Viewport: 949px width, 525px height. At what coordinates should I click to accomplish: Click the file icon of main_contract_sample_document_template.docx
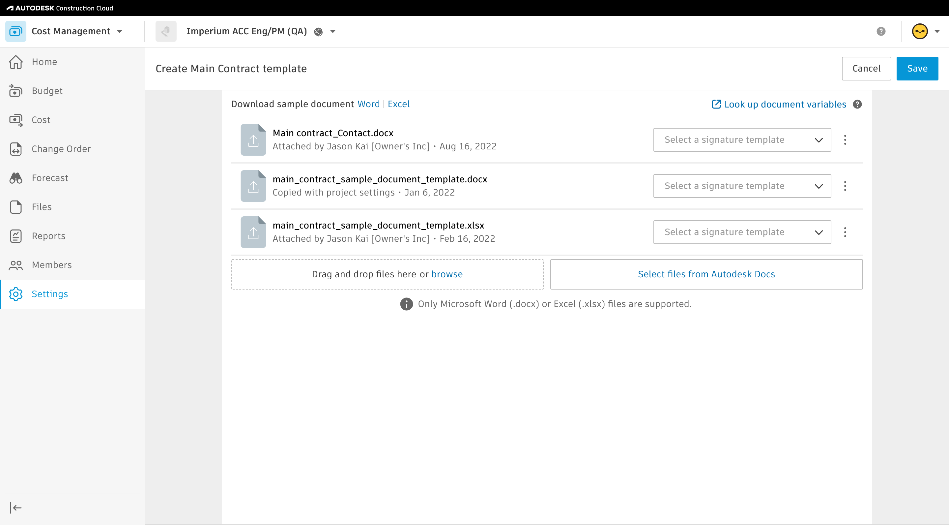(253, 186)
